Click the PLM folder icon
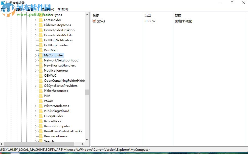 [x=41, y=96]
